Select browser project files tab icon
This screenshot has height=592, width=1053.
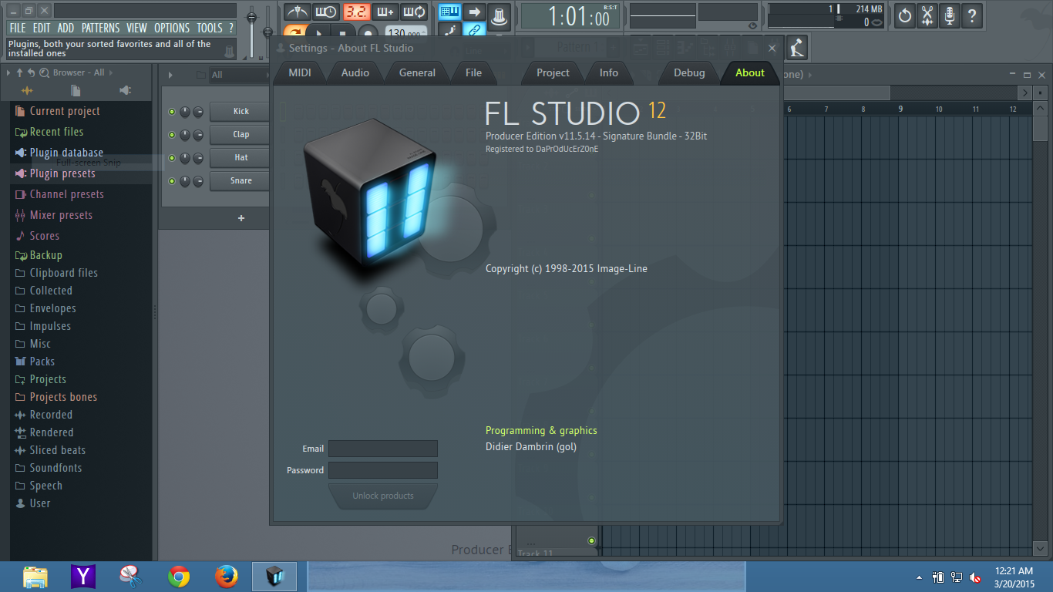[x=76, y=91]
